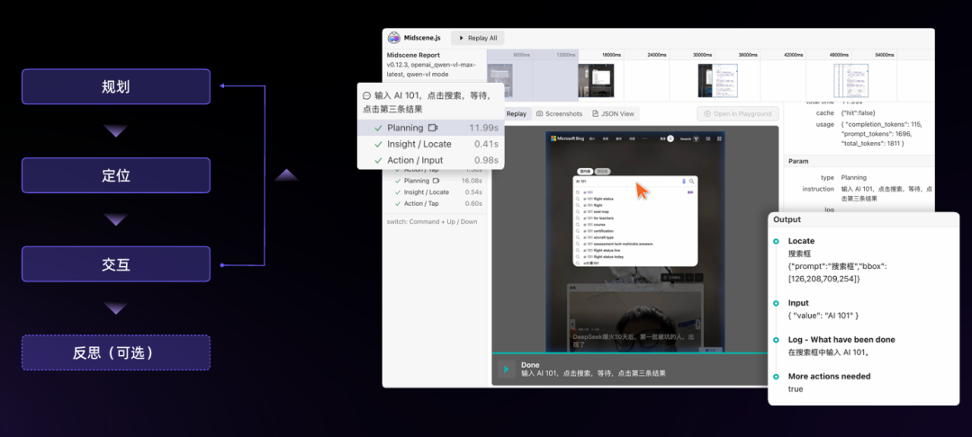Click the Locate entry in the Output panel
972x437 pixels.
pyautogui.click(x=801, y=241)
